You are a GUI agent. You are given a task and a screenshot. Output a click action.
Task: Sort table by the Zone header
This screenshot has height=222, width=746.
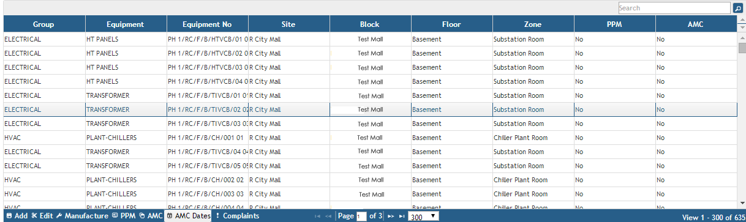[533, 24]
